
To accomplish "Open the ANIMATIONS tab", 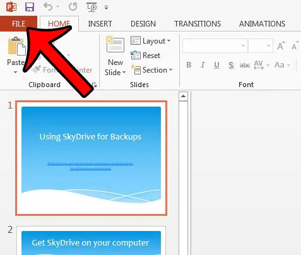I will click(262, 24).
